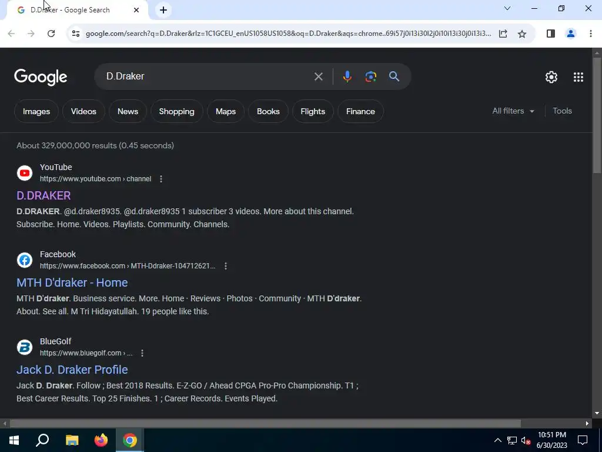Open Google quick settings gear
Viewport: 602px width, 452px height.
pyautogui.click(x=551, y=77)
